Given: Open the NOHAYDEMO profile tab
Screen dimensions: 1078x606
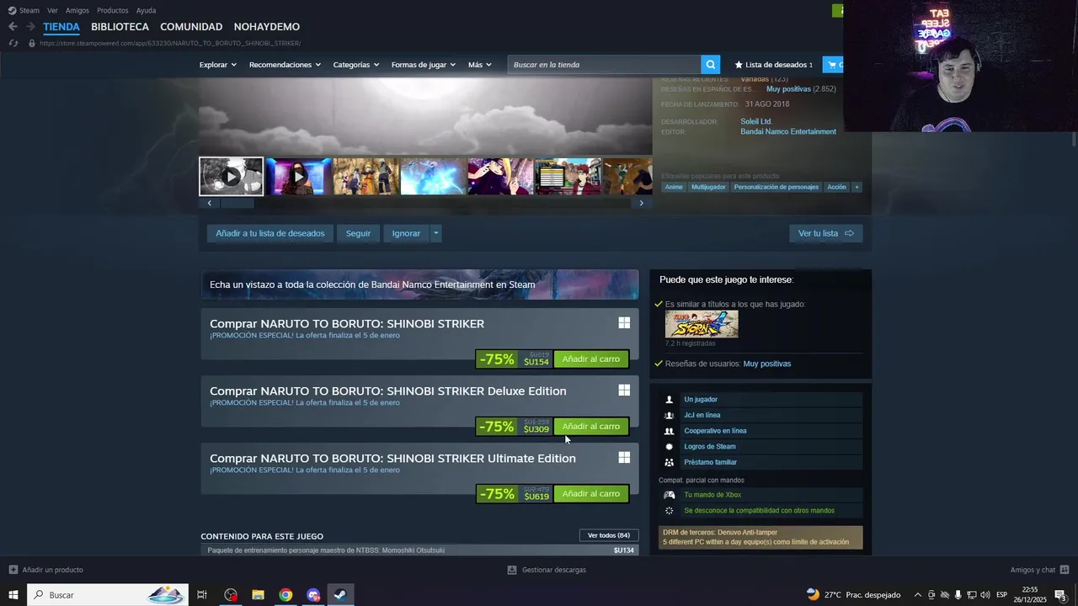Looking at the screenshot, I should pos(266,27).
